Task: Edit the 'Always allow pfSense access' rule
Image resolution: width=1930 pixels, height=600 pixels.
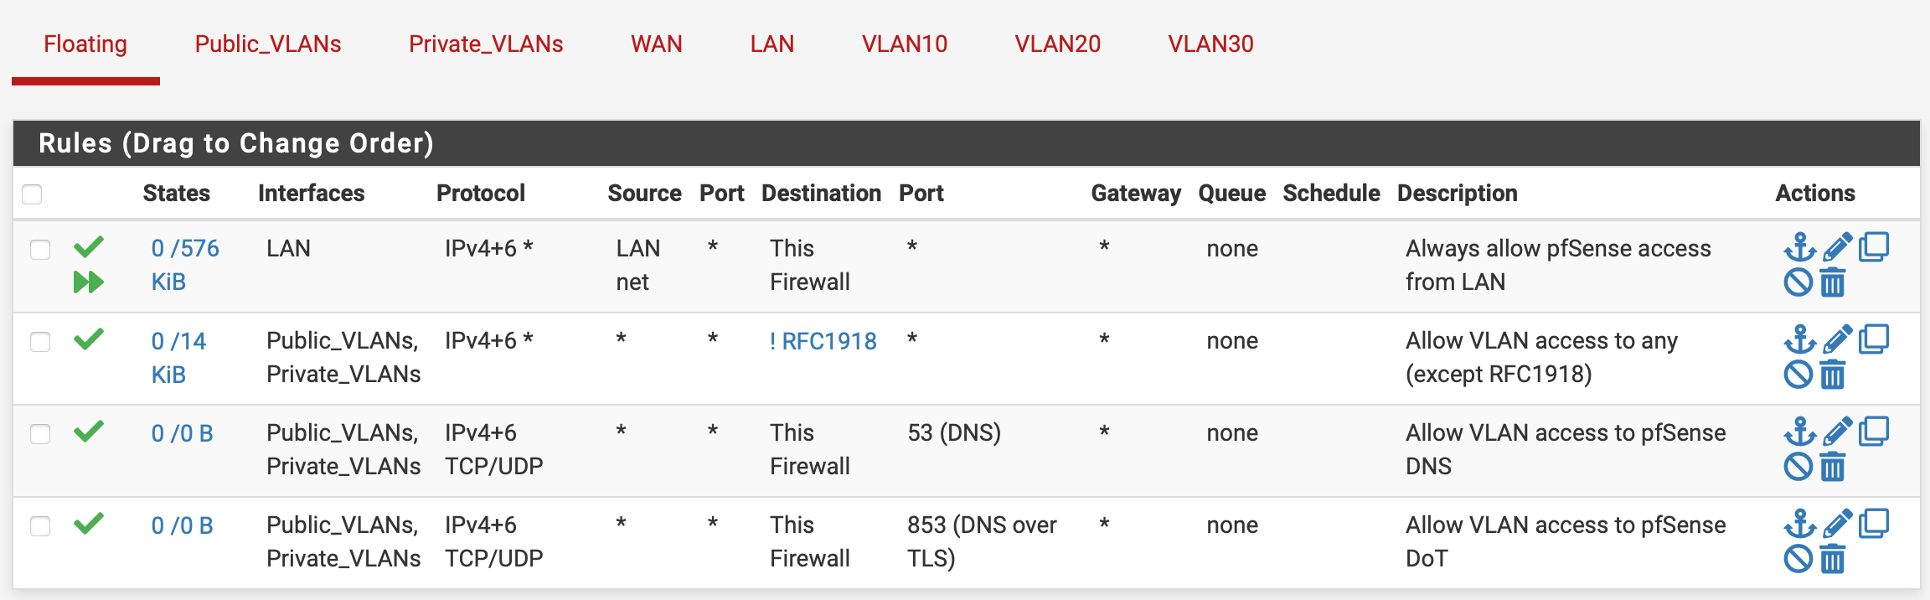Action: pyautogui.click(x=1837, y=248)
